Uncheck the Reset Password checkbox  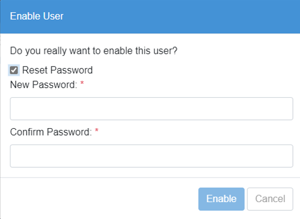(14, 70)
